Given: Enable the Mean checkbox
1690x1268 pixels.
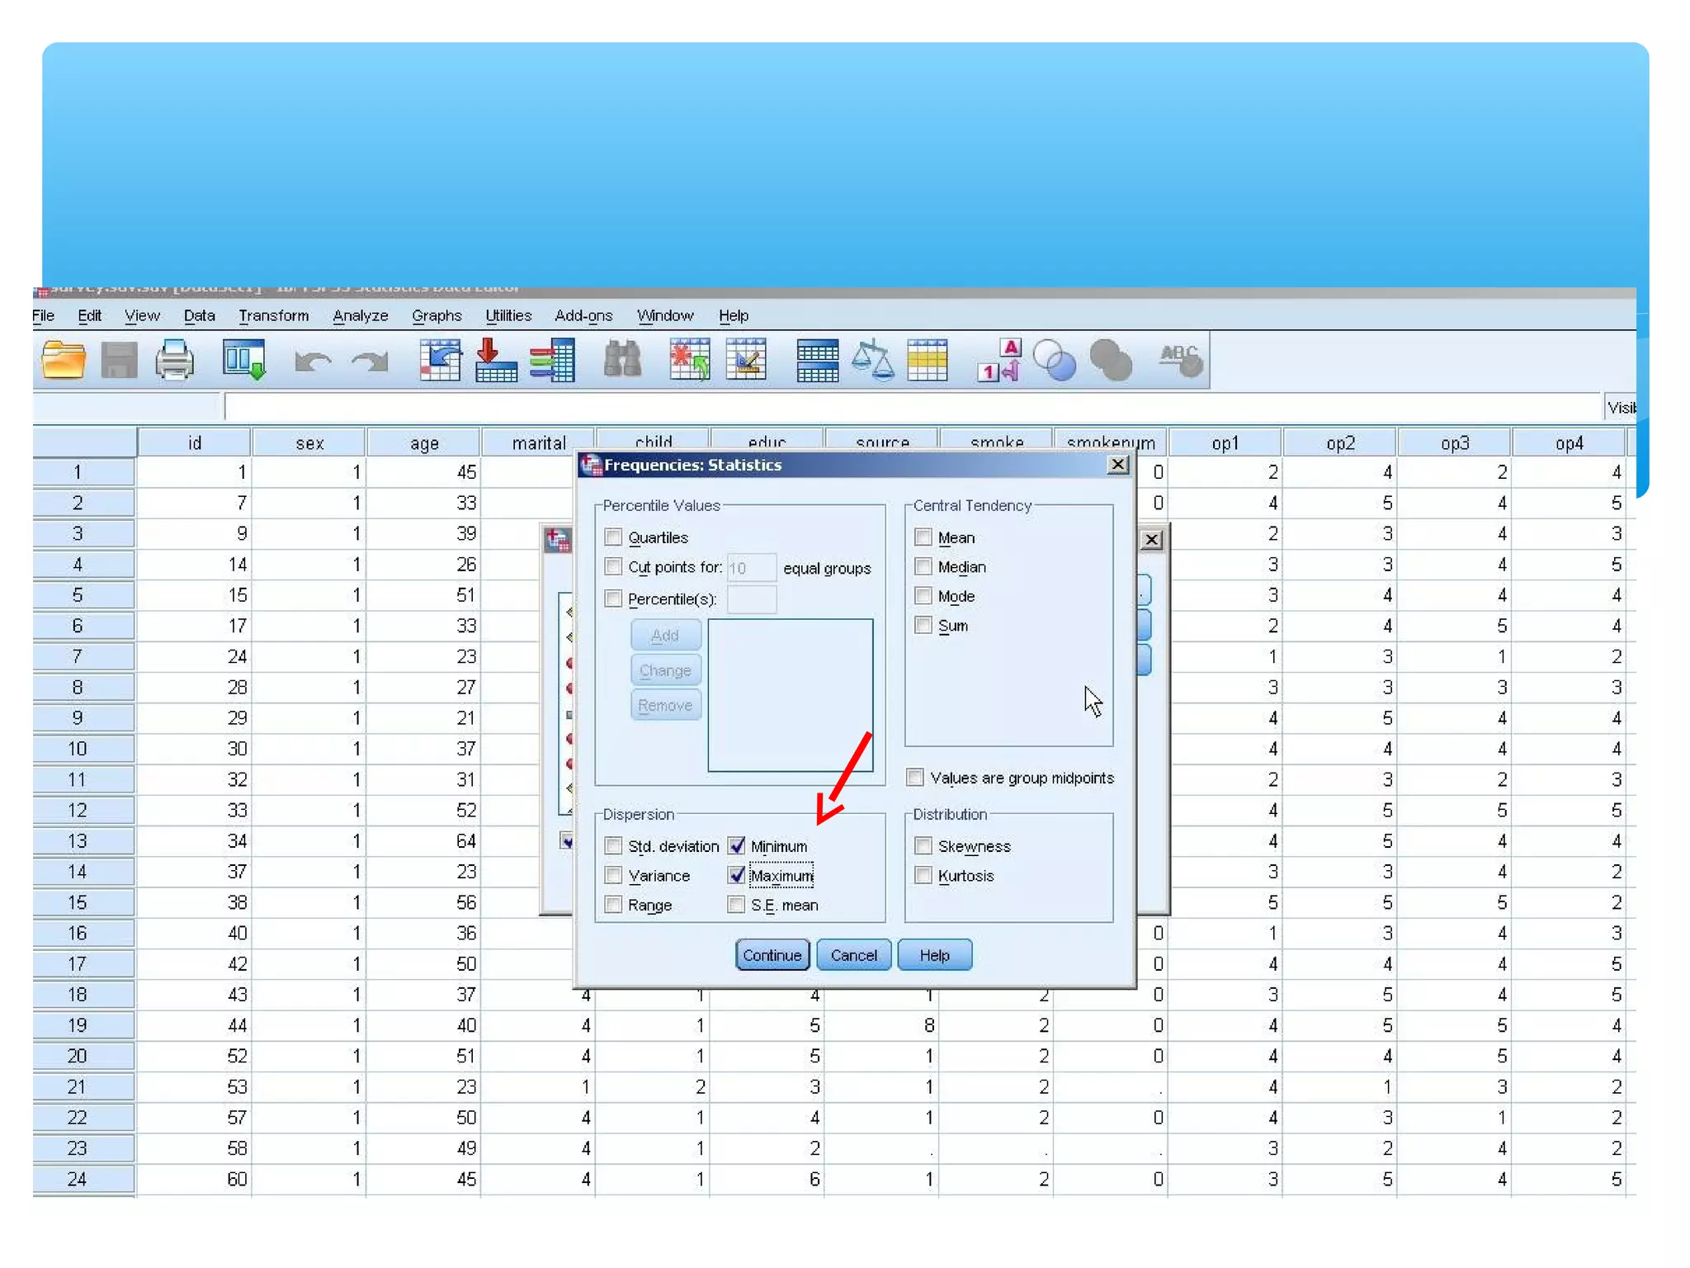Looking at the screenshot, I should 923,537.
